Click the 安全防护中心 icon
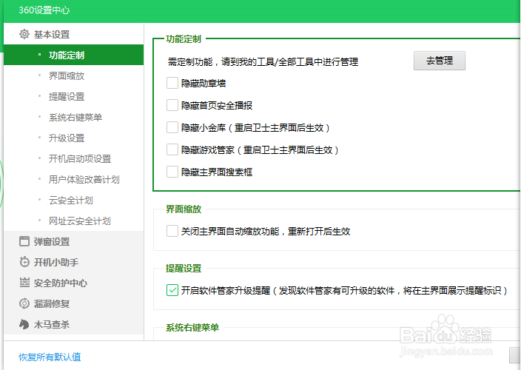The width and height of the screenshot is (521, 370). (x=24, y=283)
